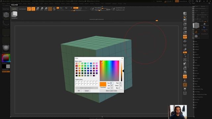Screen dimensions: 212x119
Task: Click the BPR render icon
Action: click(185, 14)
